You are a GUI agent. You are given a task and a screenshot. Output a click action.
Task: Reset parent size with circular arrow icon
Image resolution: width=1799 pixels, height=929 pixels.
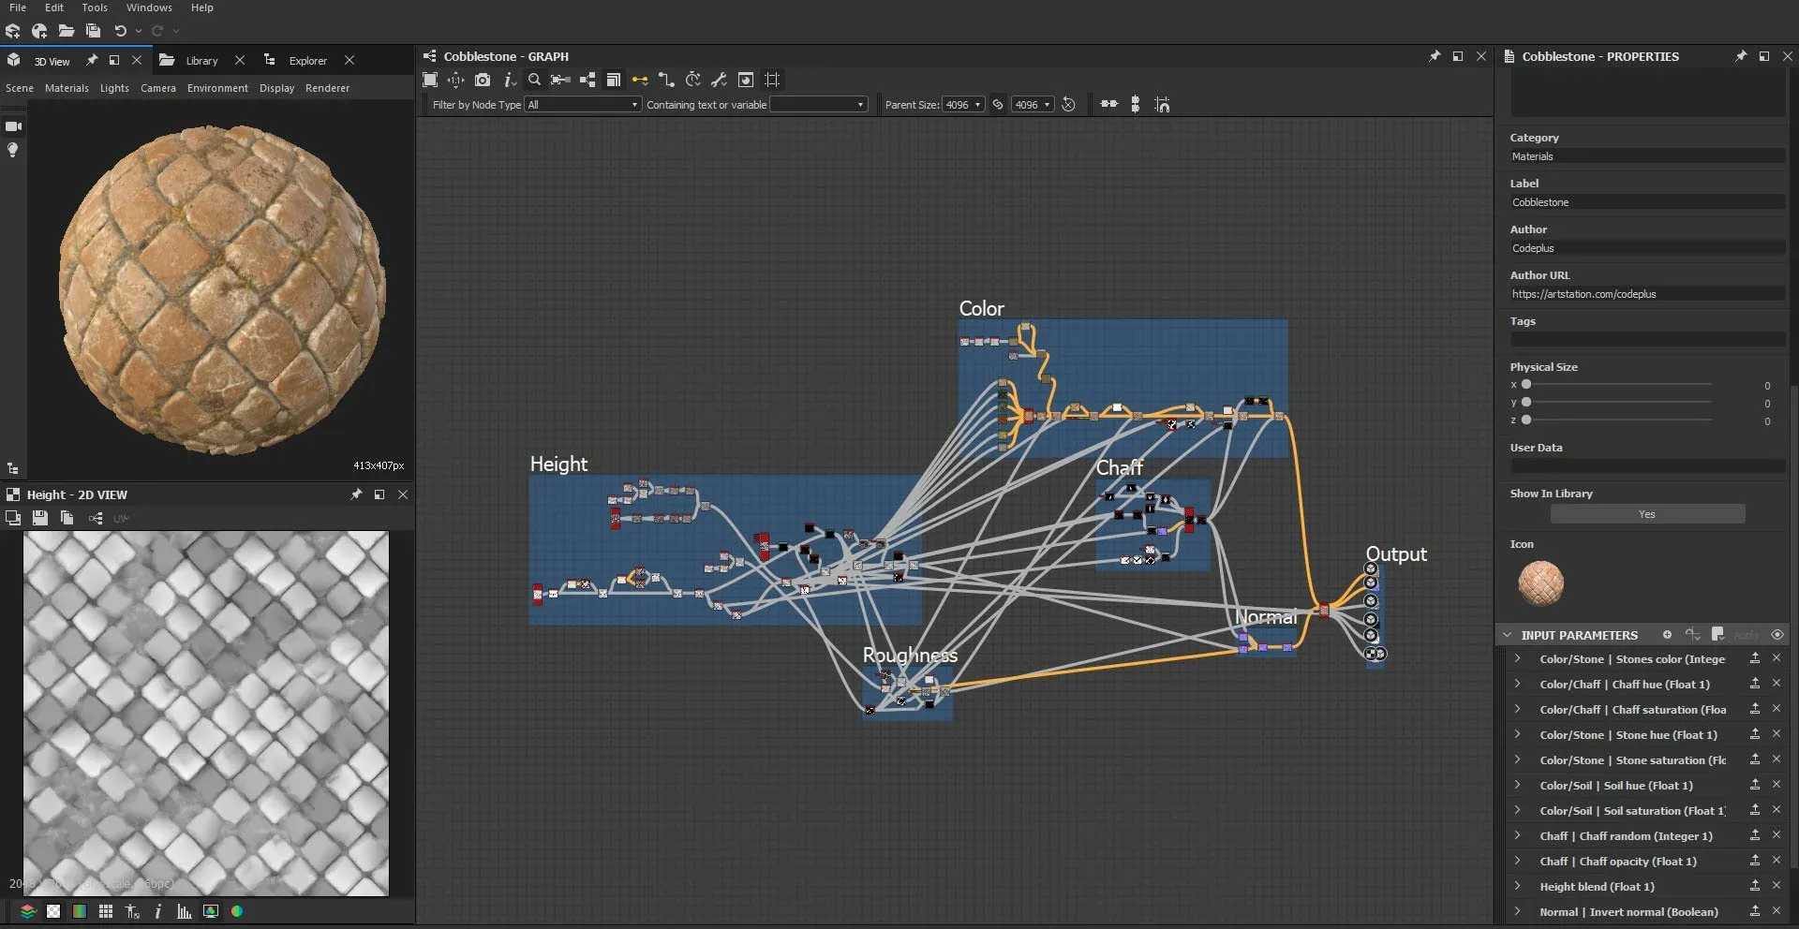tap(1068, 104)
